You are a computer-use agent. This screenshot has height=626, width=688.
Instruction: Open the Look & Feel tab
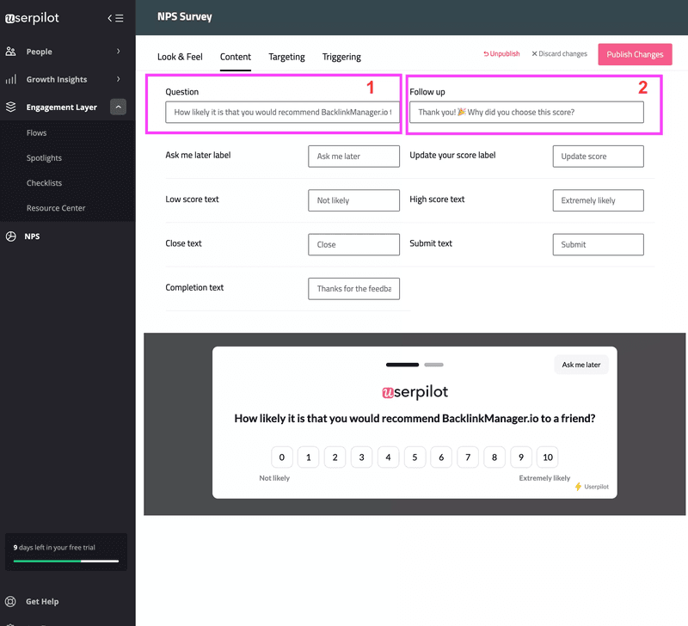pyautogui.click(x=179, y=57)
